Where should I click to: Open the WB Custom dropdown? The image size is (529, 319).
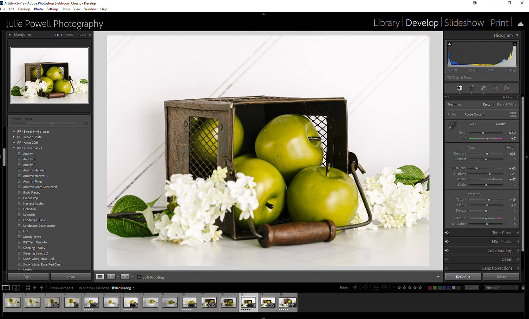[502, 124]
